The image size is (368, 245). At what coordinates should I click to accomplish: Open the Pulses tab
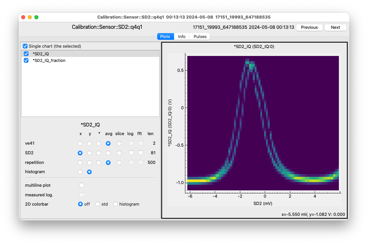pyautogui.click(x=200, y=36)
